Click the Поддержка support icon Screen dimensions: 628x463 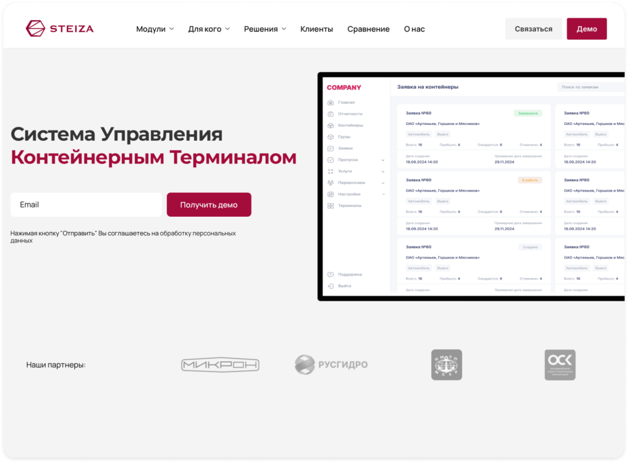[331, 274]
